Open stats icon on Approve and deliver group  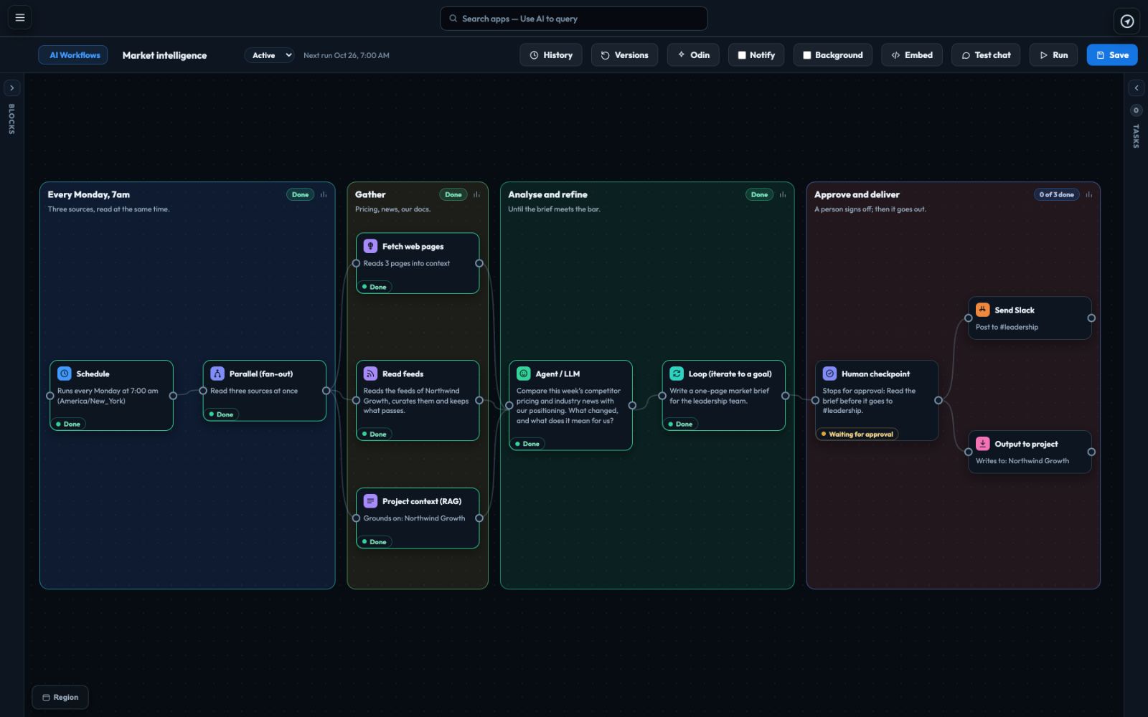click(x=1089, y=194)
